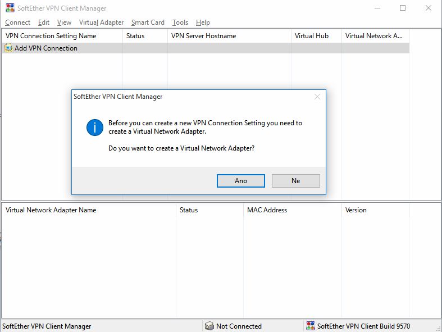Viewport: 442px width, 332px height.
Task: Minimize the main window
Action: [377, 8]
